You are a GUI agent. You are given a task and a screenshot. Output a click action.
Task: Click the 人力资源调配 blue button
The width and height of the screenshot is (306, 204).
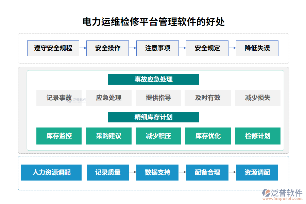point(52,173)
